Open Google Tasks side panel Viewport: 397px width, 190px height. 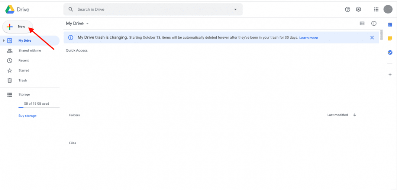point(390,52)
